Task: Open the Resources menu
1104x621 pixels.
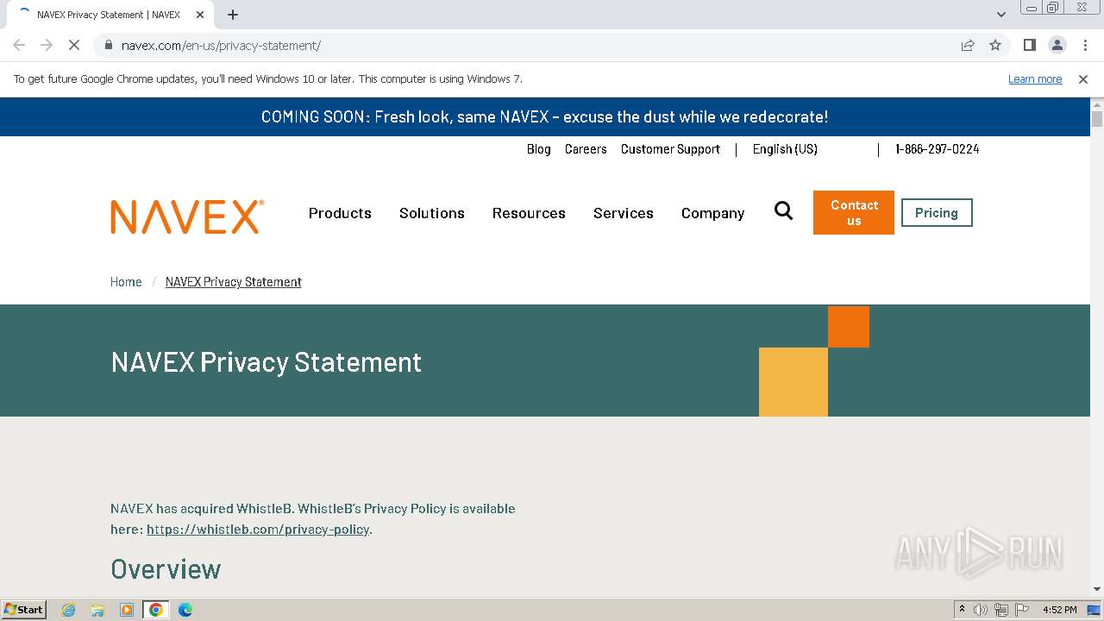Action: point(529,213)
